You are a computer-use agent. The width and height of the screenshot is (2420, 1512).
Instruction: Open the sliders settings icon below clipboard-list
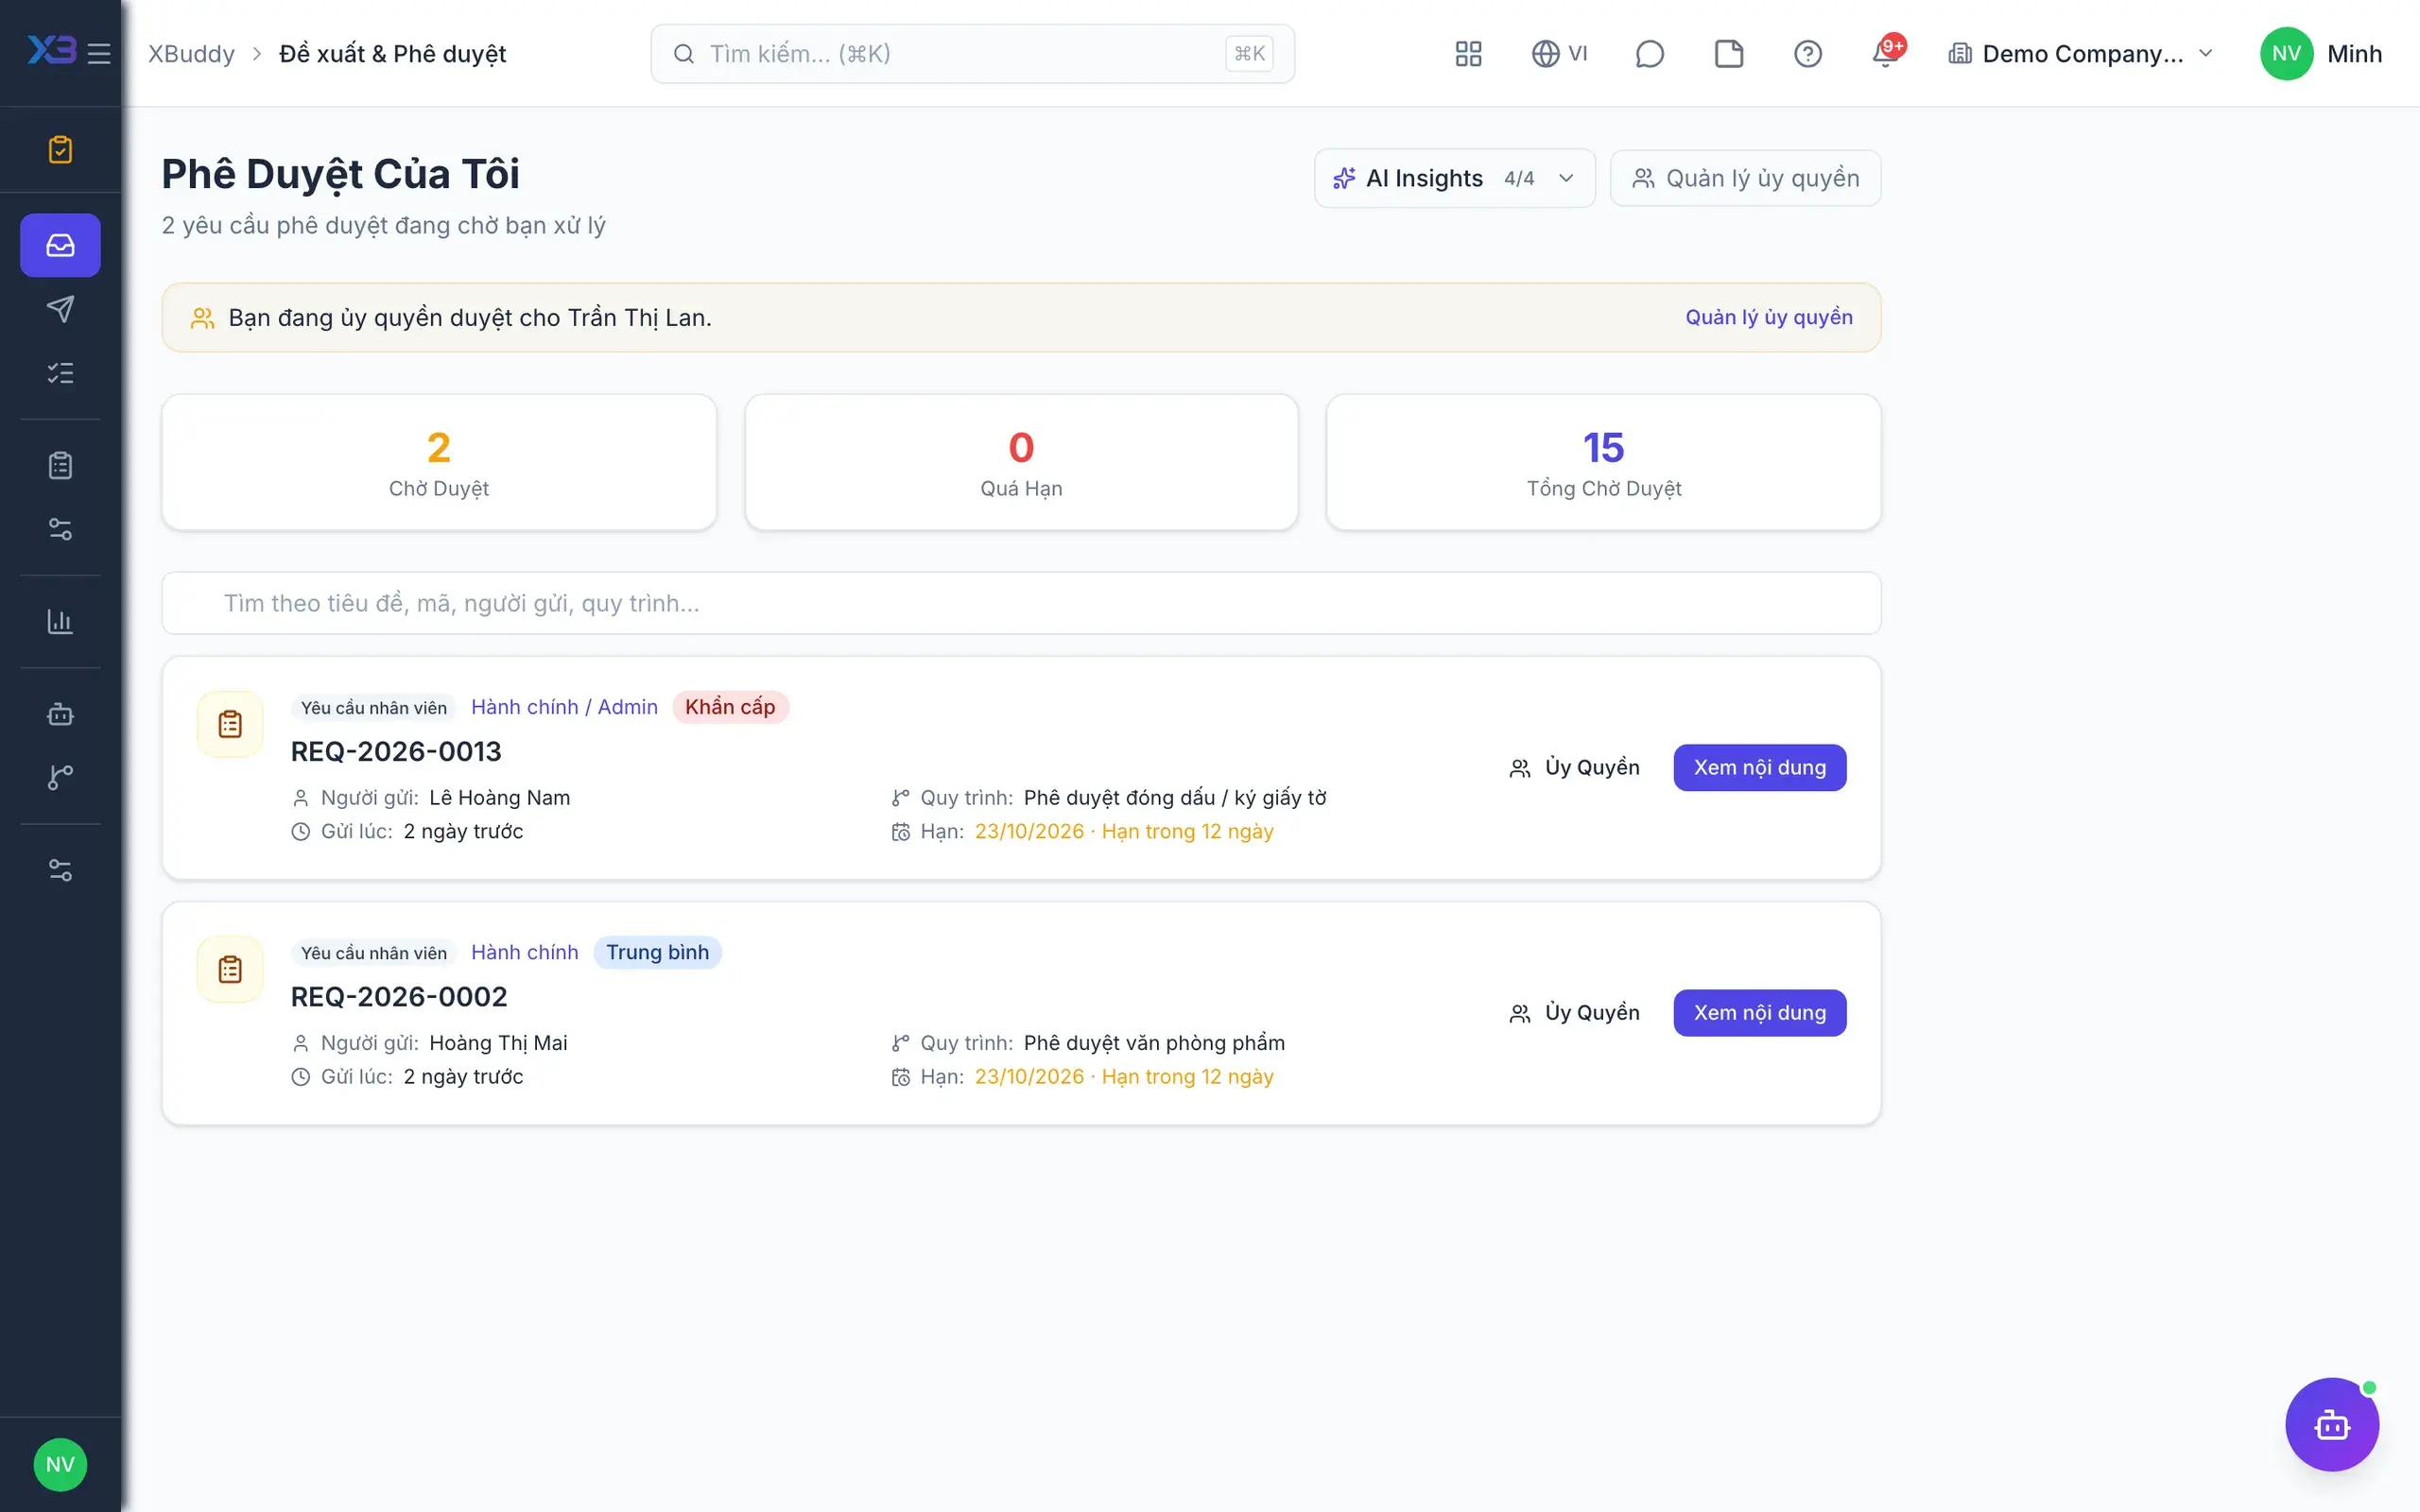coord(60,528)
